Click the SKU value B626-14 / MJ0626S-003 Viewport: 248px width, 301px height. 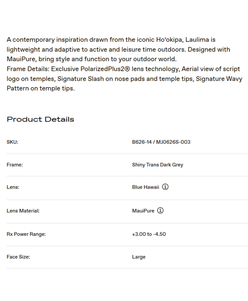(x=161, y=142)
